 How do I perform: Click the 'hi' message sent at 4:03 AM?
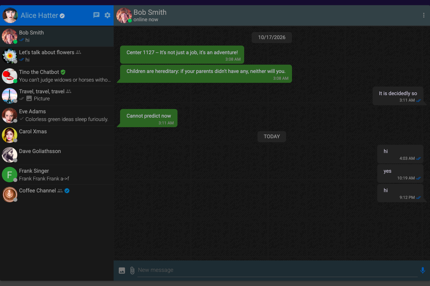coord(400,154)
